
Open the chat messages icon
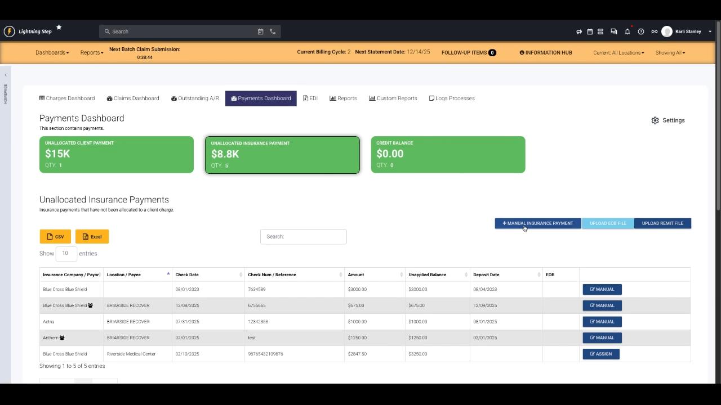point(614,31)
